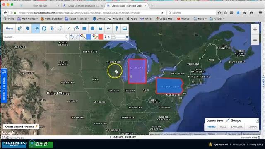Click the blue fill color swatch
Viewport: 265px width, 149px height.
(89, 37)
